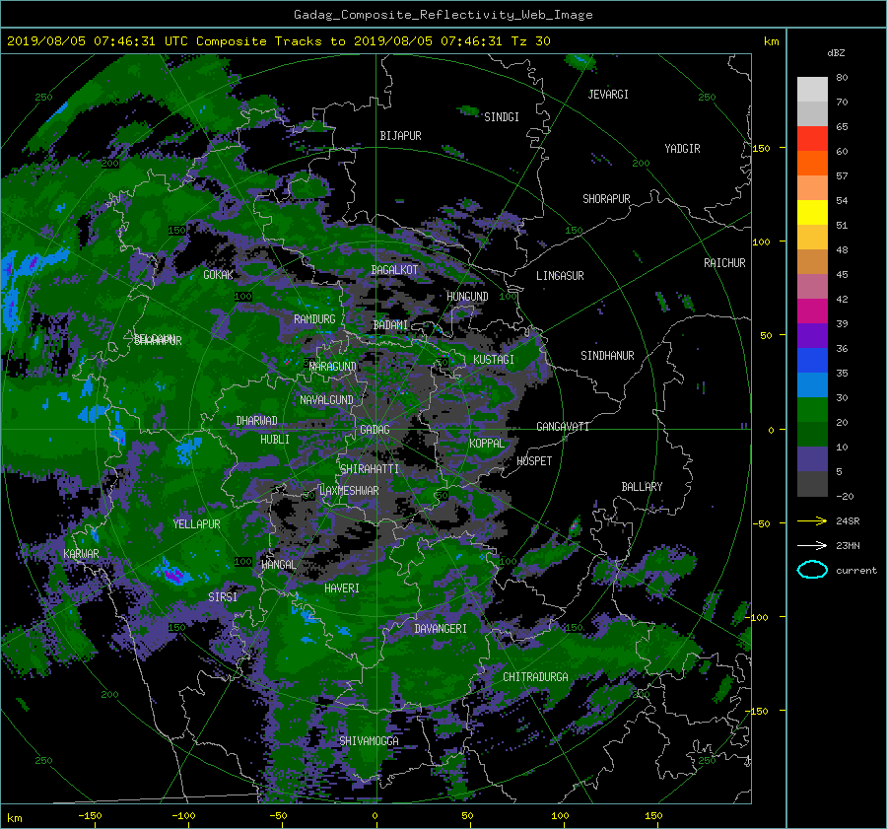887x829 pixels.
Task: Click the NAVALGUND city label
Action: click(326, 400)
